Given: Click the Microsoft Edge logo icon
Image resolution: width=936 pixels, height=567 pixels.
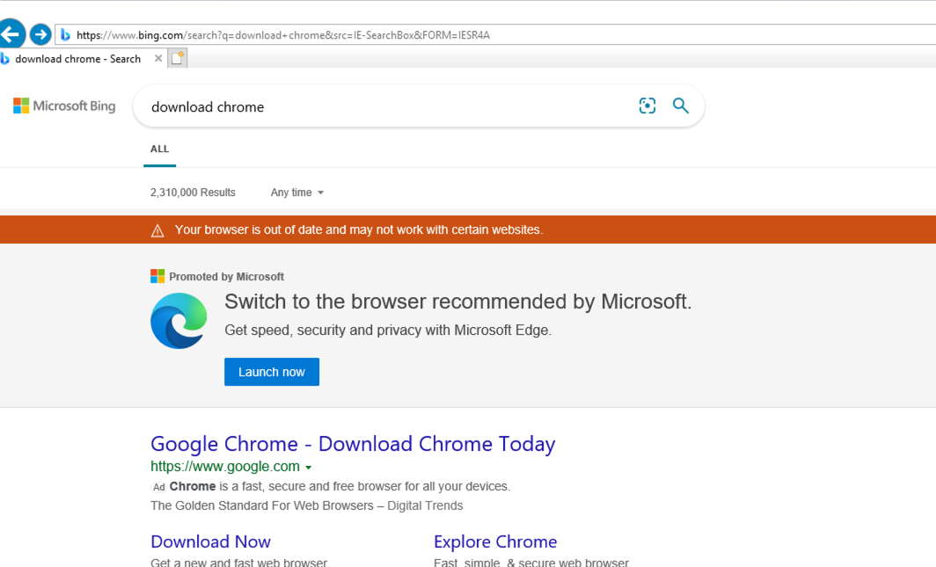Looking at the screenshot, I should click(179, 321).
